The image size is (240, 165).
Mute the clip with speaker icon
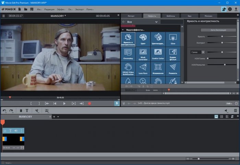click(16, 130)
